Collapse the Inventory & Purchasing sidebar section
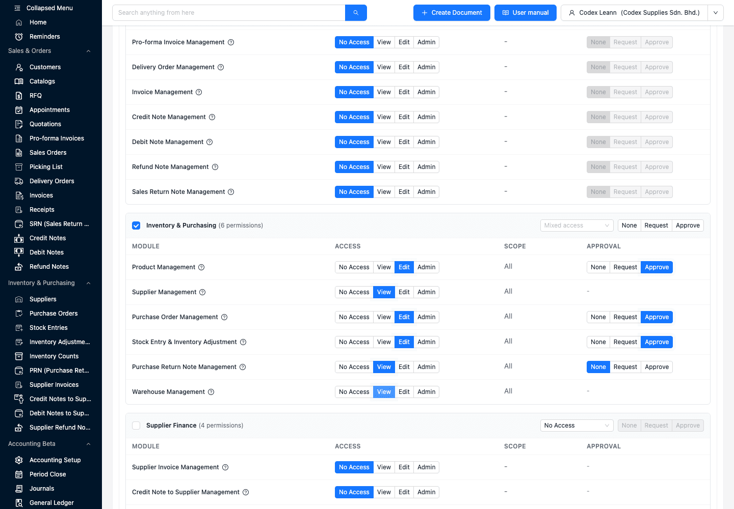This screenshot has height=509, width=734. tap(88, 283)
